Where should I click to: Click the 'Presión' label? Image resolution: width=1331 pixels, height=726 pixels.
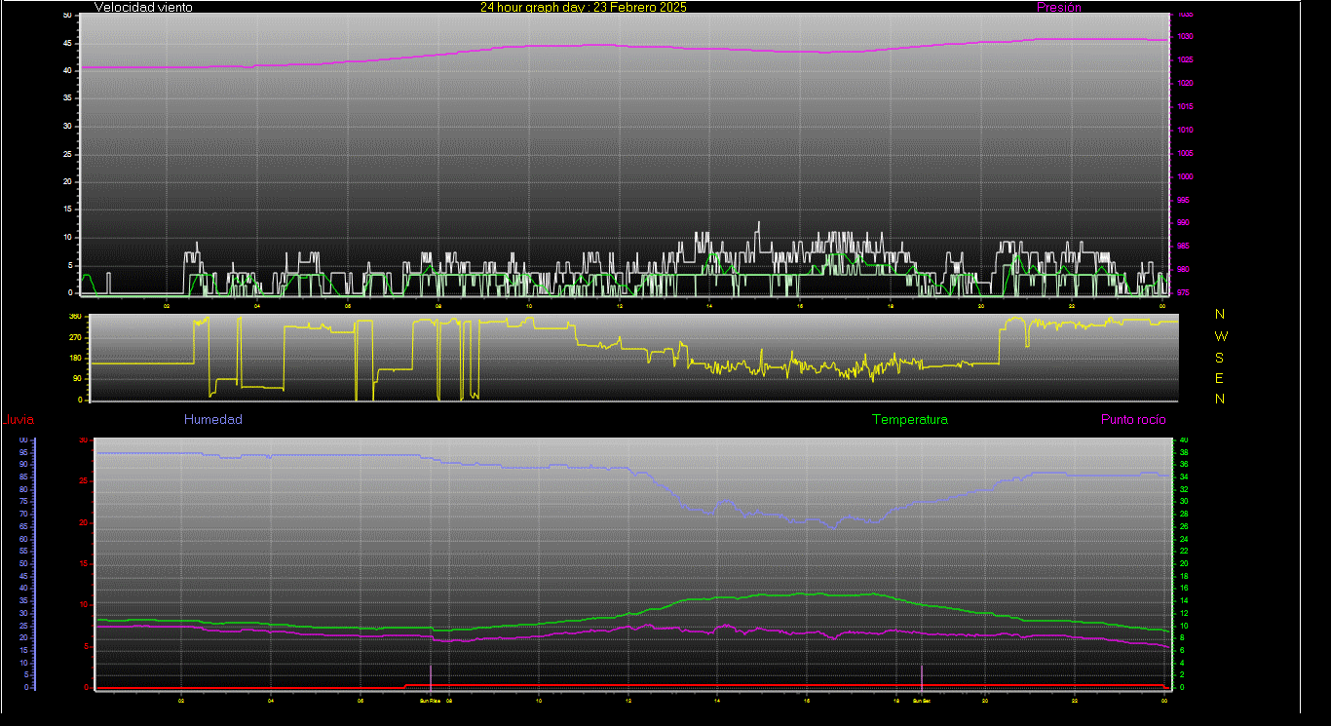pos(1059,7)
